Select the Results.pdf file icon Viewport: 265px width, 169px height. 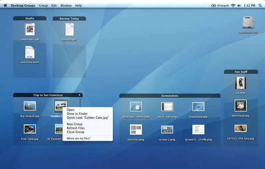[x=69, y=30]
